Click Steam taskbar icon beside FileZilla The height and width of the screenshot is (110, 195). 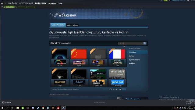(63, 108)
